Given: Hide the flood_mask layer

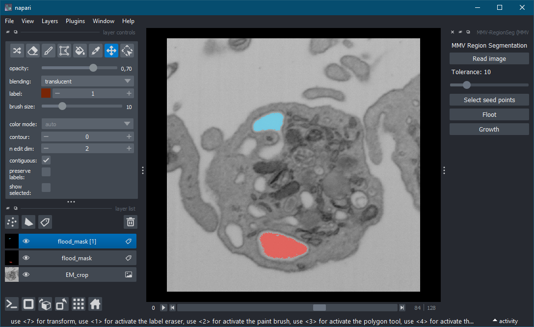Looking at the screenshot, I should click(x=26, y=258).
